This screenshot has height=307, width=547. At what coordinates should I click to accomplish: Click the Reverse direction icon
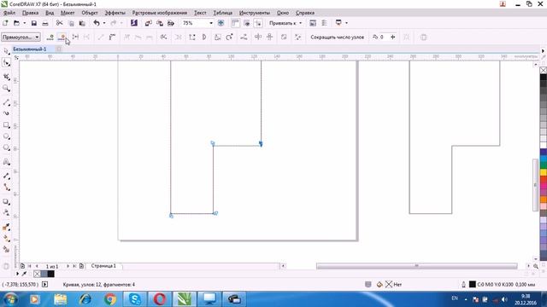click(x=163, y=37)
